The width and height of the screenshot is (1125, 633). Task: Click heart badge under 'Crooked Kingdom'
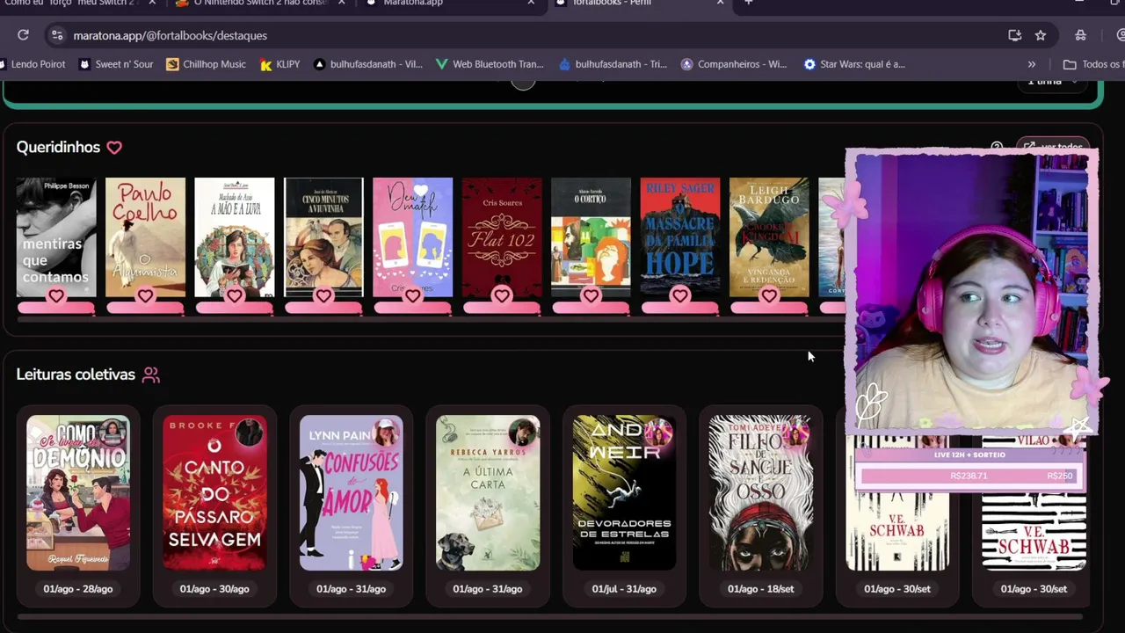[769, 297]
